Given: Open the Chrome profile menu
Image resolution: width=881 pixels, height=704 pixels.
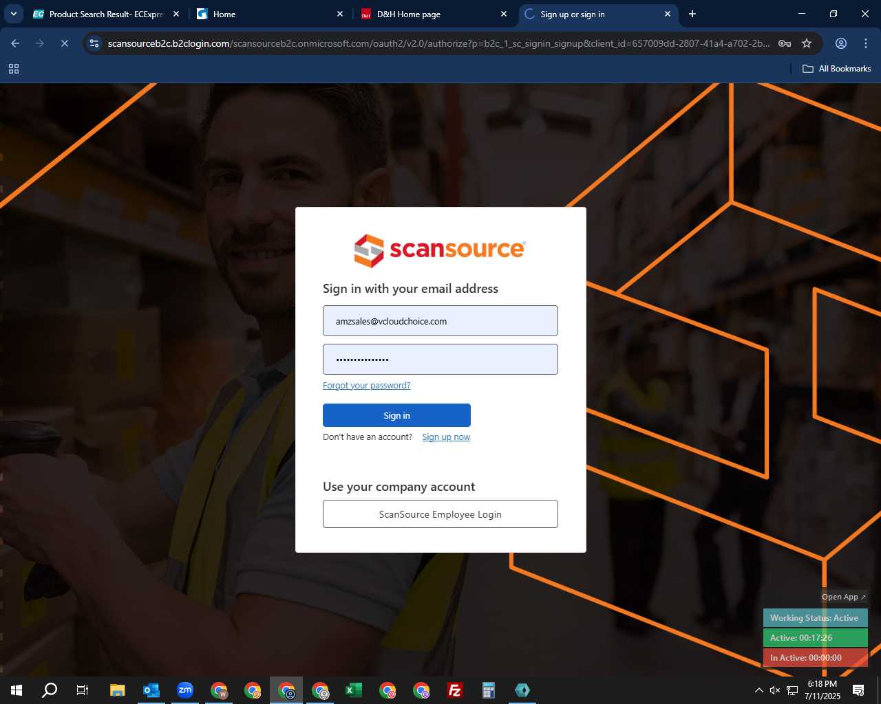Looking at the screenshot, I should 841,43.
